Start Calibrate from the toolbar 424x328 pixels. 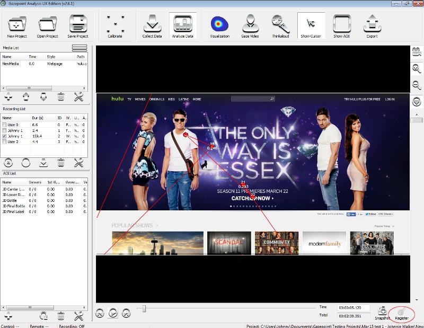[115, 26]
